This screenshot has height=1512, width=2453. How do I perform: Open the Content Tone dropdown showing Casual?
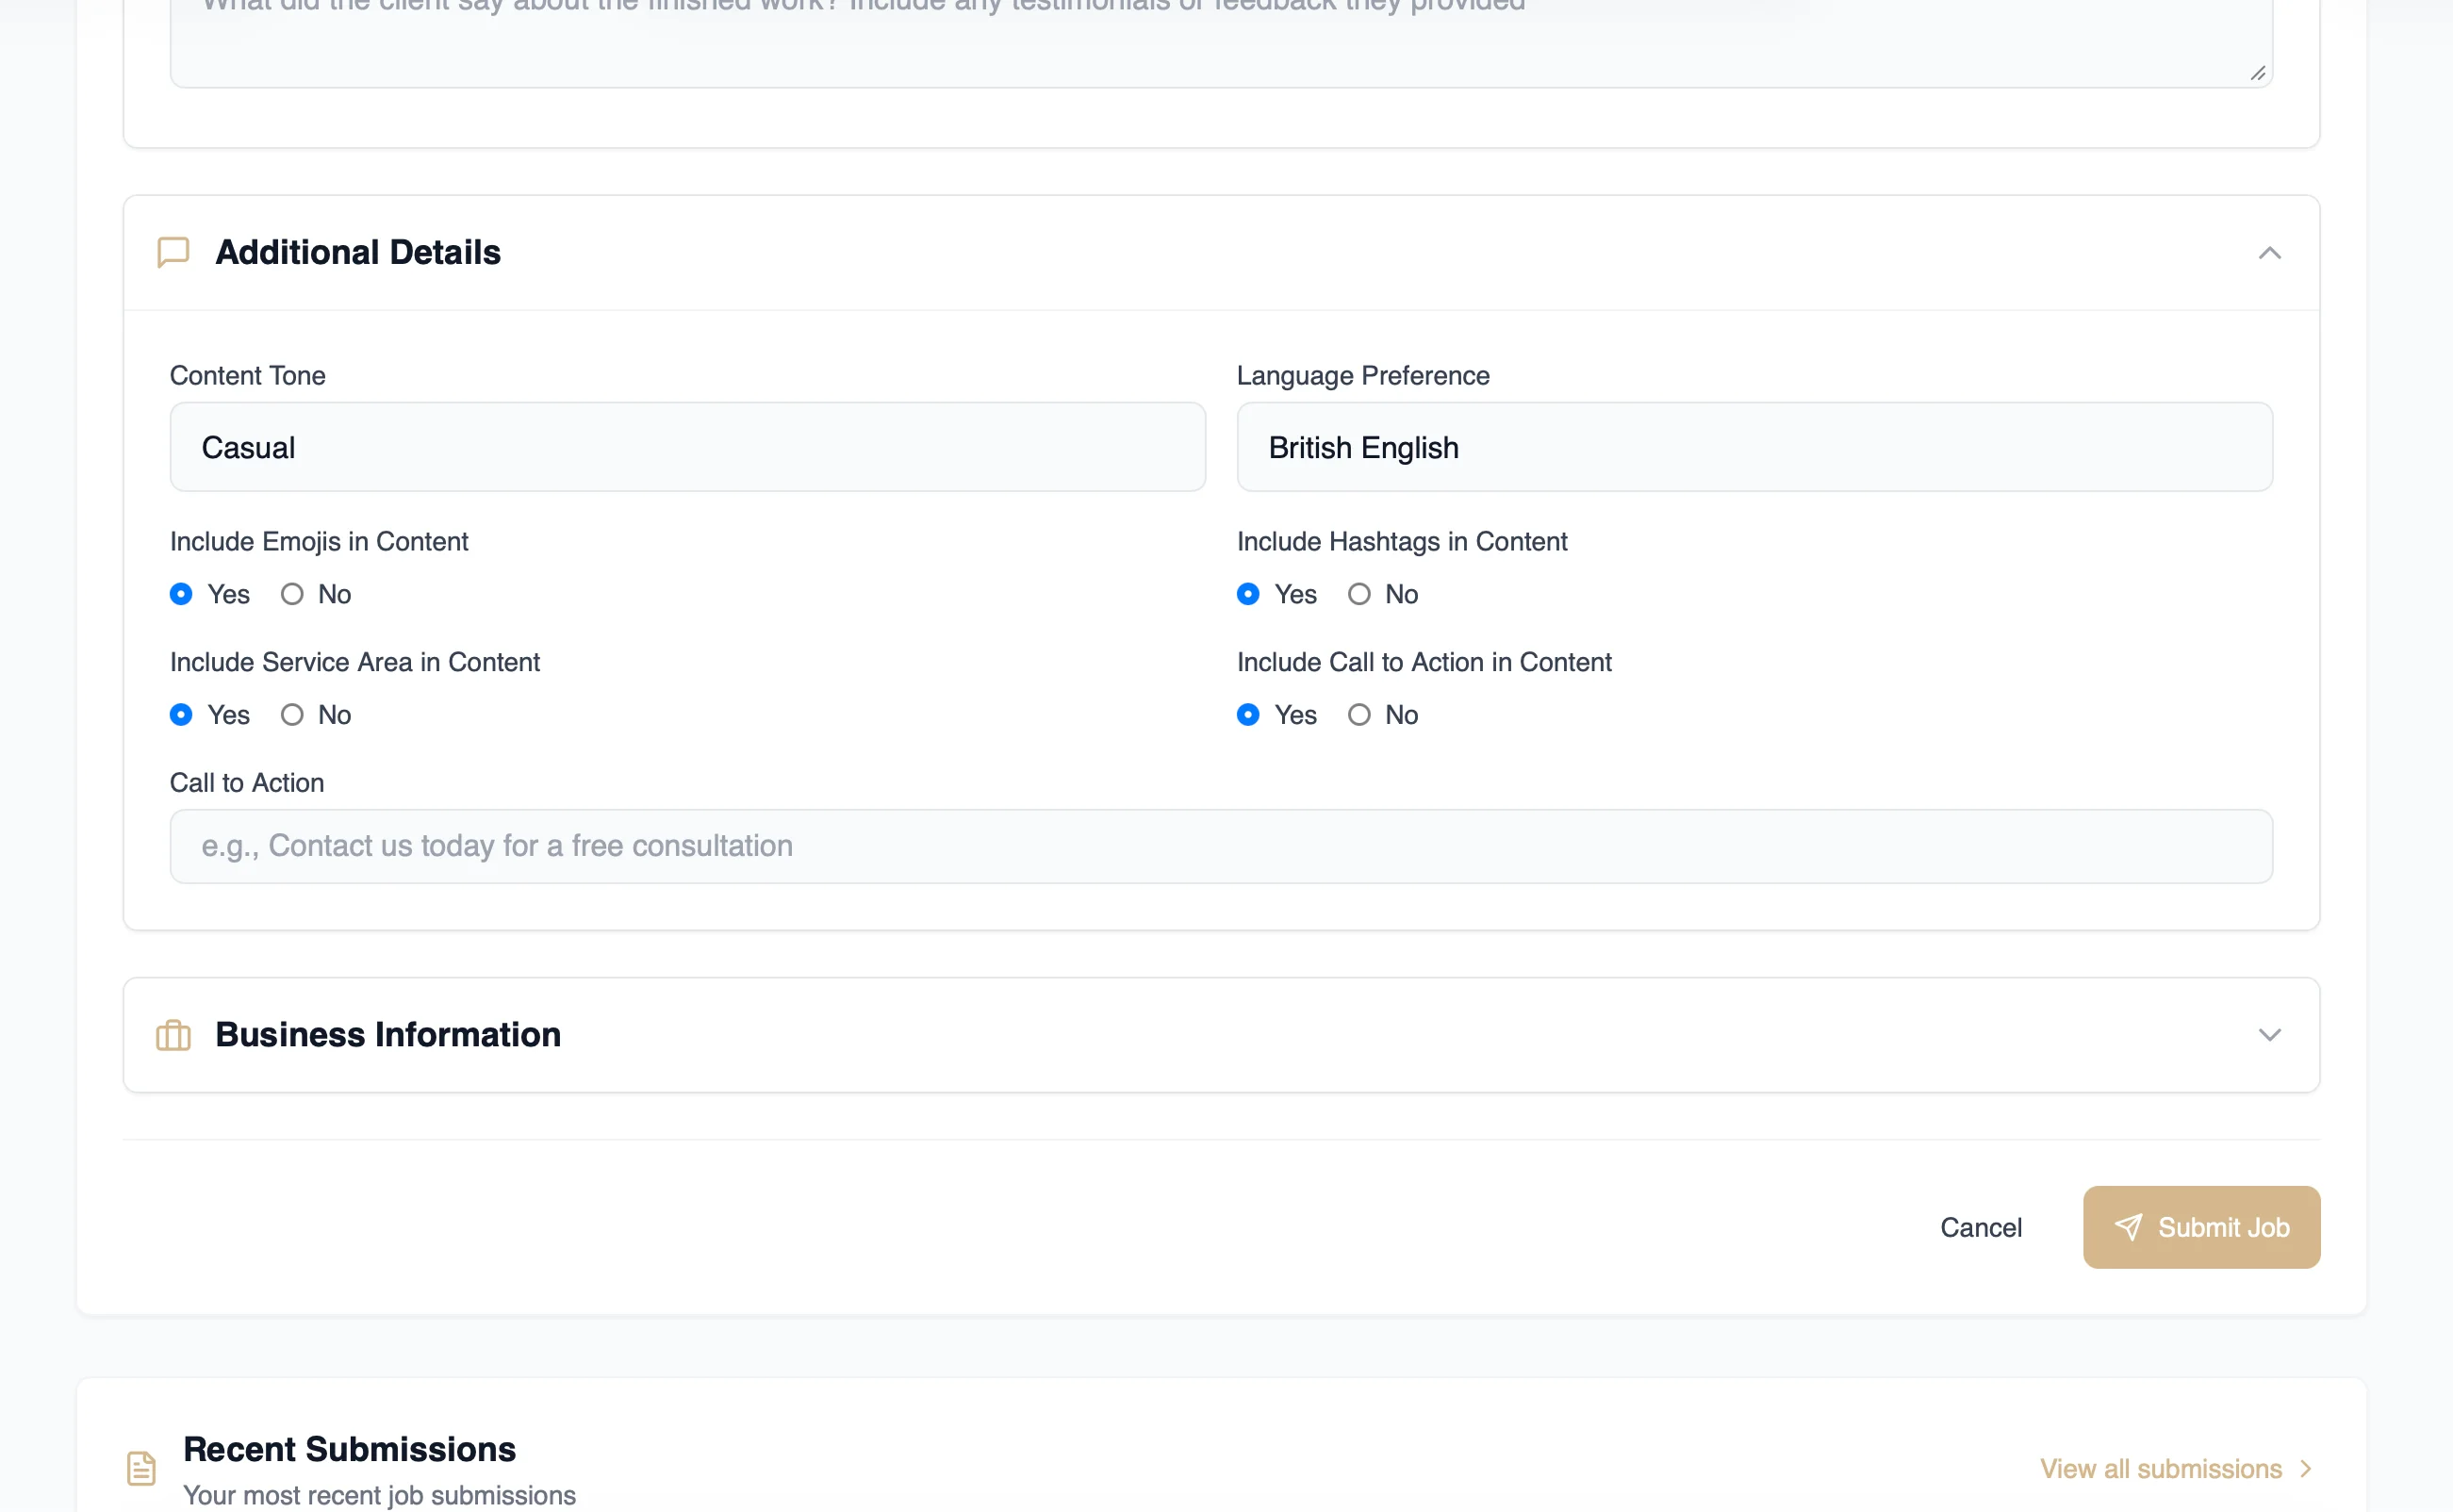click(688, 447)
